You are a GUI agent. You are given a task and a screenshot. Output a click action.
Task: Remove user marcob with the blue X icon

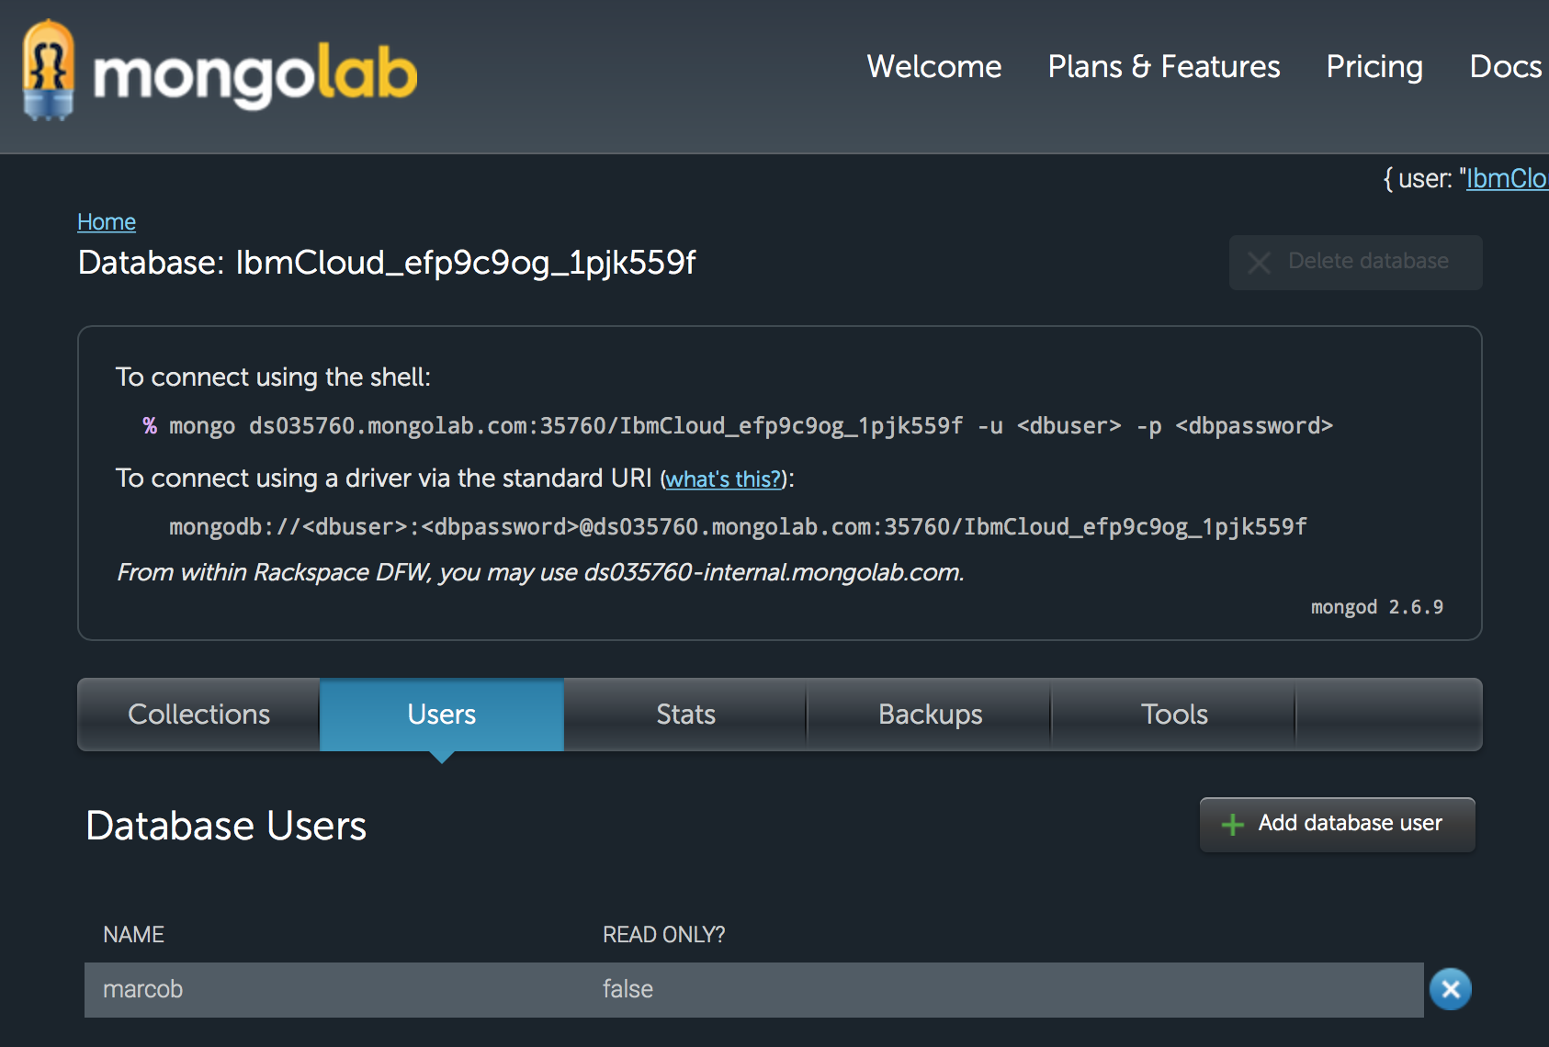tap(1451, 989)
